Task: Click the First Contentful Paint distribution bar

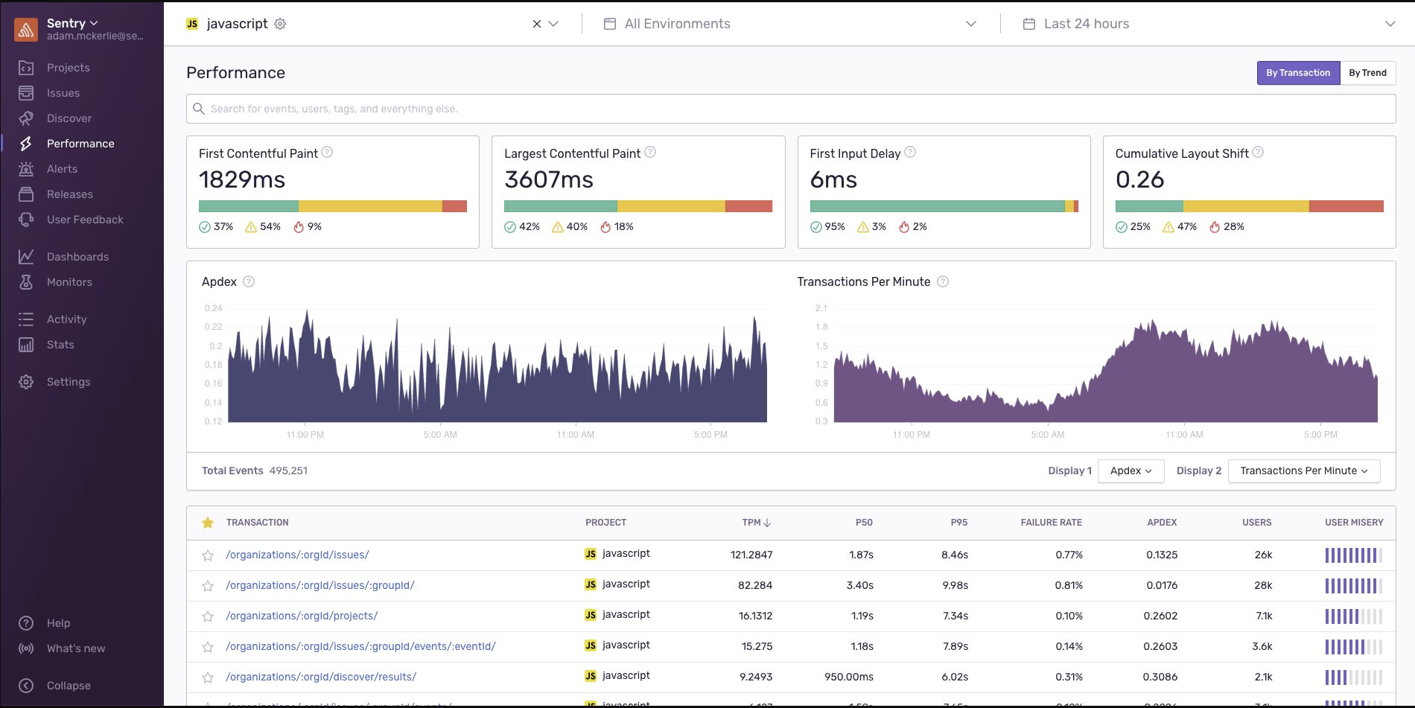Action: click(x=332, y=205)
